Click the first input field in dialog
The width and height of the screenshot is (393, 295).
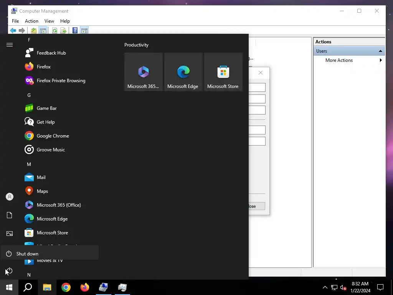(x=257, y=88)
